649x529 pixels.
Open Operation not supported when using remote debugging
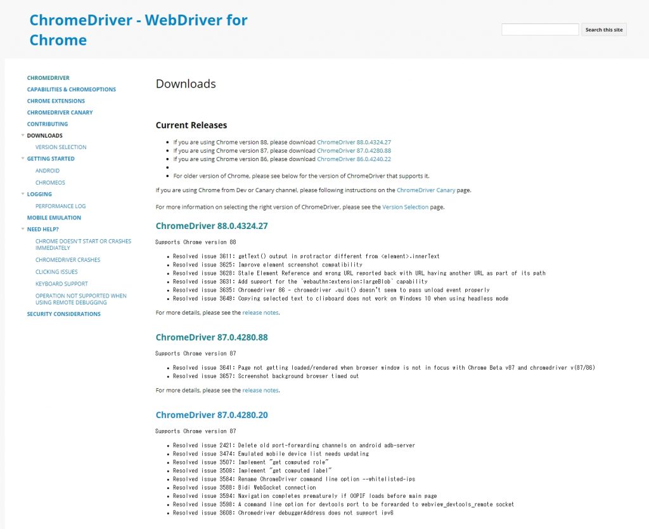click(x=81, y=299)
